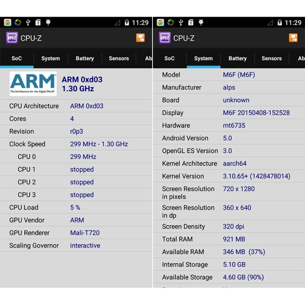Tap pinwheel notification icon in right screen

click(171, 22)
